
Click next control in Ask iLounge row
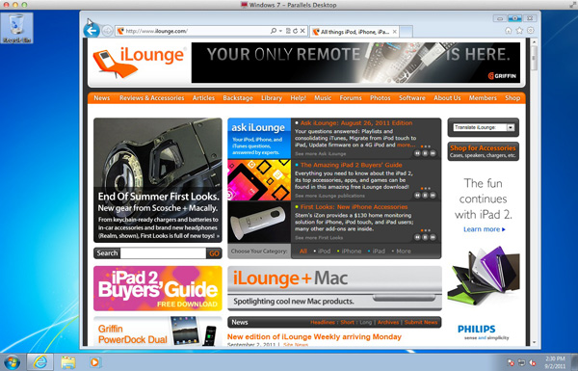tap(433, 153)
